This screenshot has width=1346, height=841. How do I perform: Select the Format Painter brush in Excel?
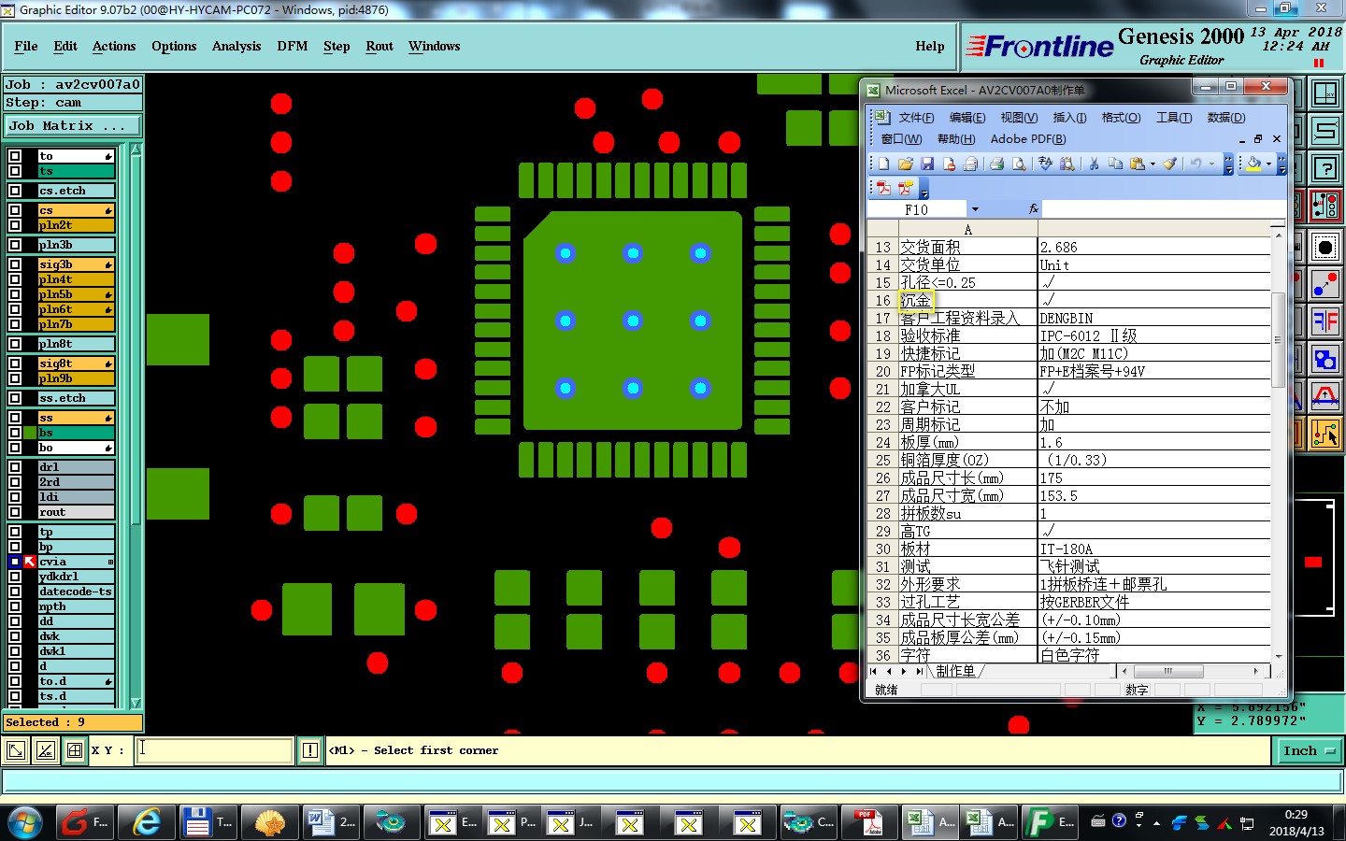click(1169, 164)
